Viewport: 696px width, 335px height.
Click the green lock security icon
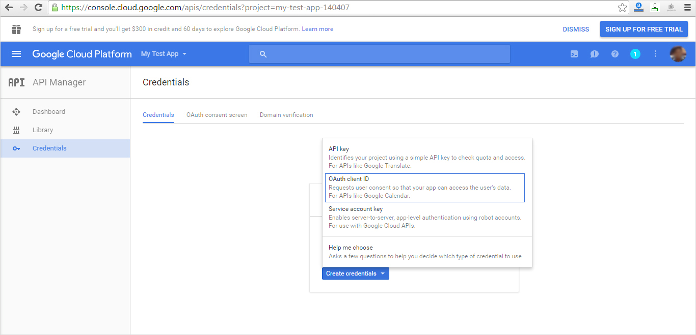[x=55, y=8]
